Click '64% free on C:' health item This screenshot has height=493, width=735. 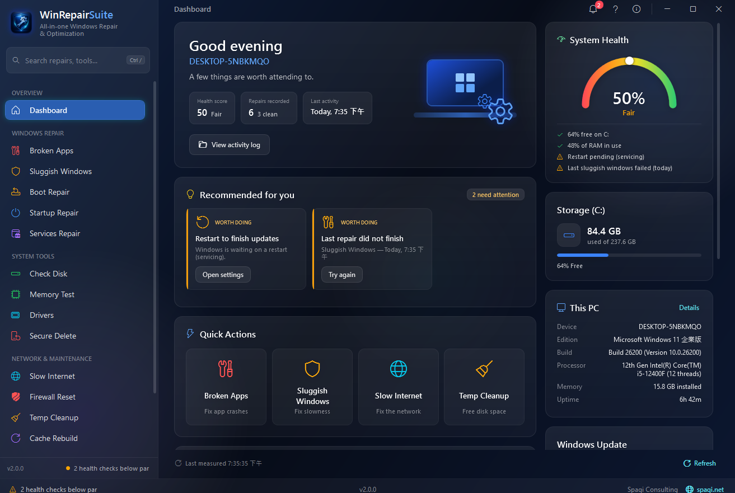[588, 134]
